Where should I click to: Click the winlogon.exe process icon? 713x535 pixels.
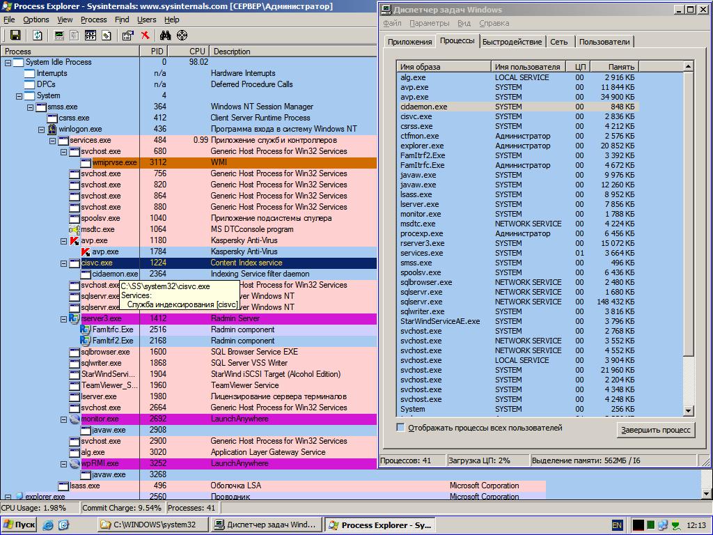(x=52, y=129)
